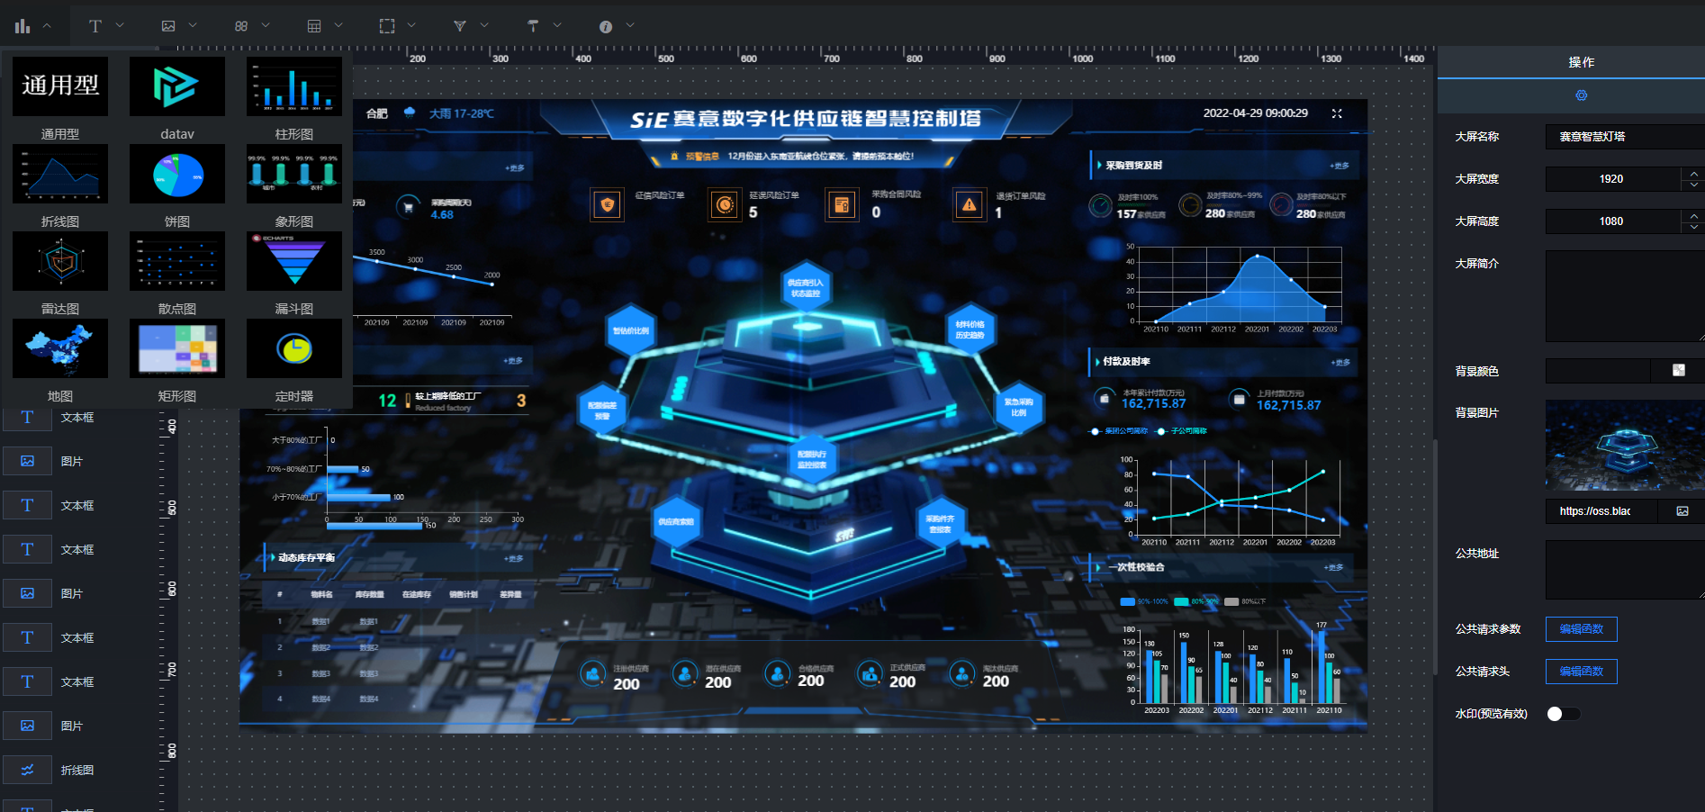The width and height of the screenshot is (1705, 812).
Task: Click 更多 link beside 采购到货及时
Action: click(1340, 167)
